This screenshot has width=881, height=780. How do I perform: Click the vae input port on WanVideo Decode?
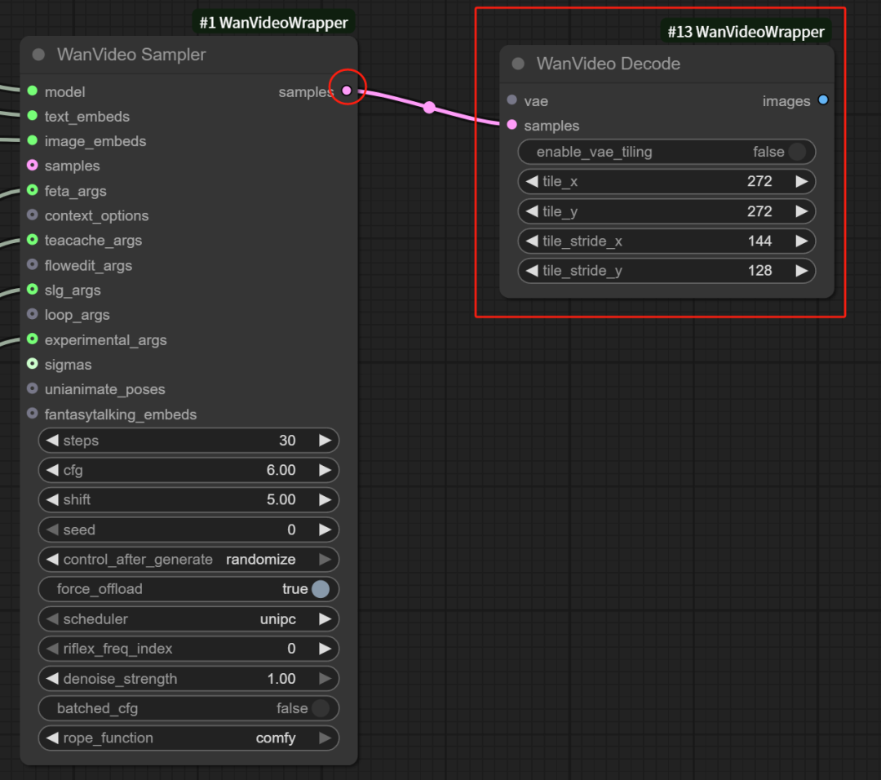pyautogui.click(x=511, y=100)
